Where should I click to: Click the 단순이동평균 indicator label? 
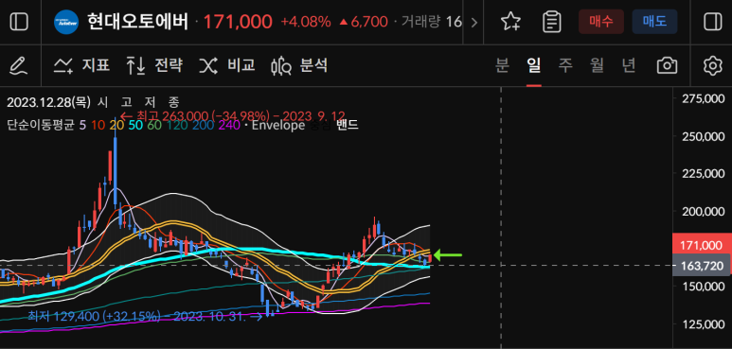click(41, 125)
